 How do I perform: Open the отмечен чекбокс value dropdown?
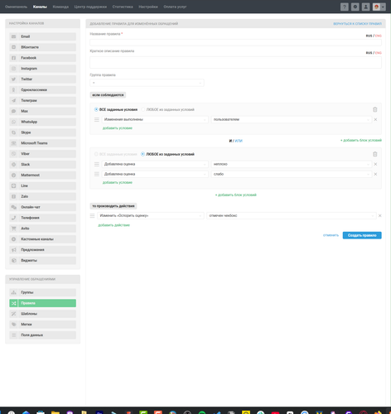point(292,215)
